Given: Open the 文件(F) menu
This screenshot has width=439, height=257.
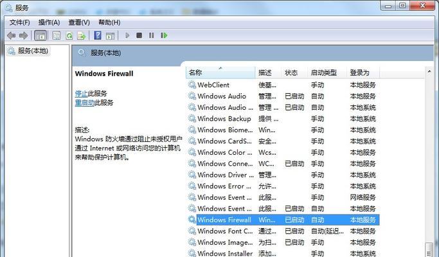Looking at the screenshot, I should tap(19, 22).
